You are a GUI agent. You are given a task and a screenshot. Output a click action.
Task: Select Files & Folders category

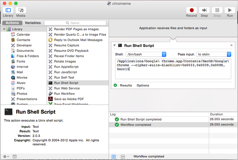28,56
